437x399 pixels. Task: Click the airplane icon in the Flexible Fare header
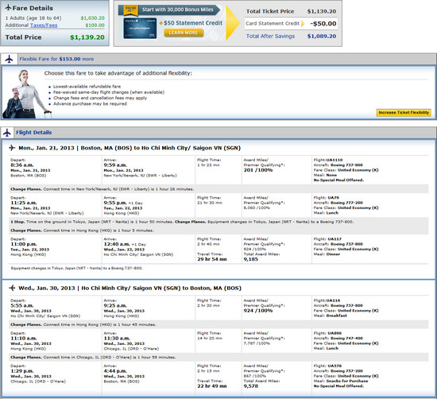(x=10, y=59)
